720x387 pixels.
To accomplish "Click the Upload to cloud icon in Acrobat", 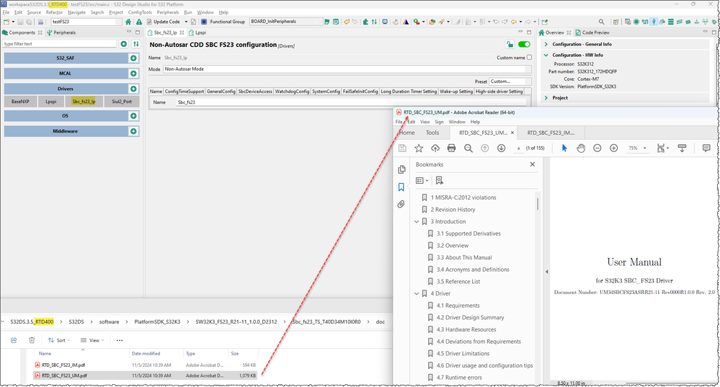I will click(435, 148).
